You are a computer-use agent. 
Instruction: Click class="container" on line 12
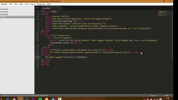(x=62, y=38)
